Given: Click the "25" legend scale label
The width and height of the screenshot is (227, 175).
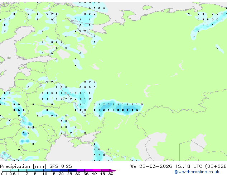Looking at the screenshot, I should pyautogui.click(x=69, y=174).
